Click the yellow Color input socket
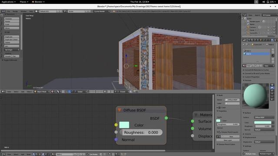This screenshot has height=156, width=278. click(x=116, y=125)
